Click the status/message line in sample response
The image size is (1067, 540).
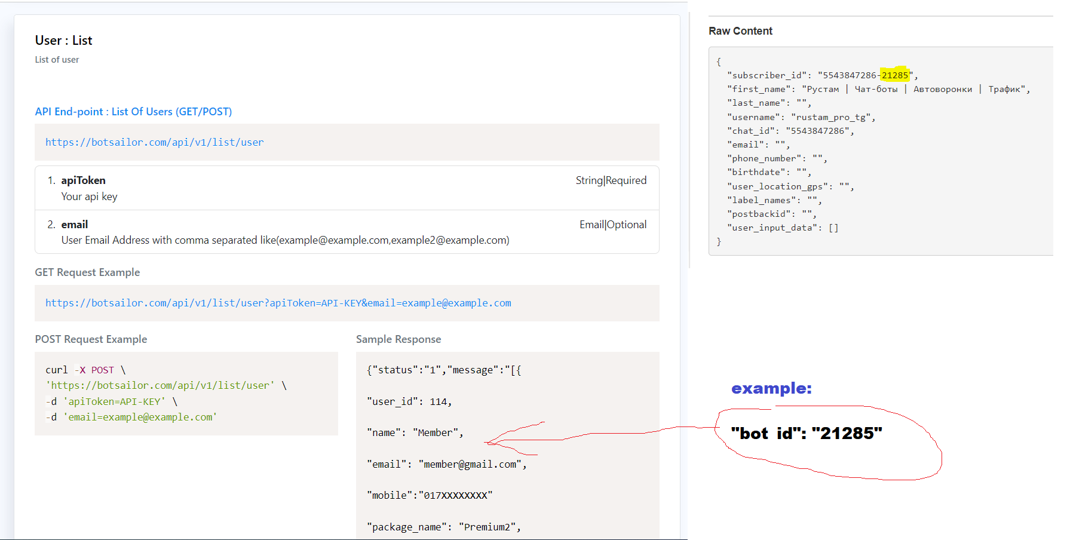[444, 370]
